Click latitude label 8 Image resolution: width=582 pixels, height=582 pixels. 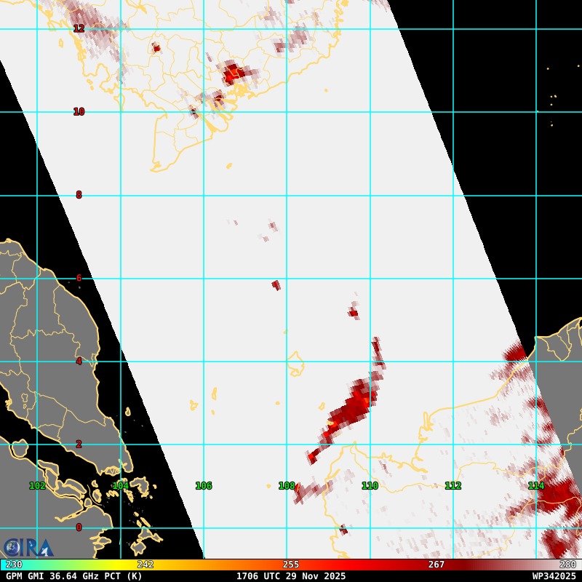pyautogui.click(x=79, y=195)
